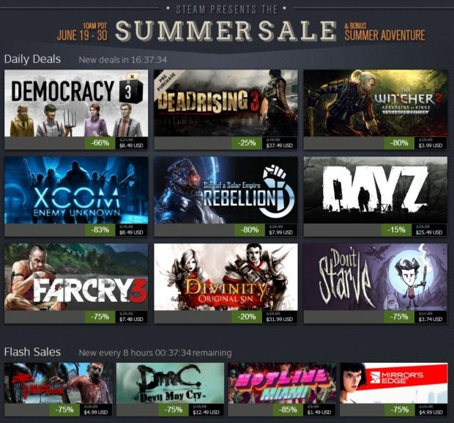
Task: Open the Dead Island Riptide flash sale
Action: click(58, 383)
